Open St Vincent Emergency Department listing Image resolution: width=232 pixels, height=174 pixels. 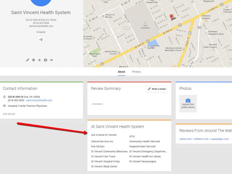click(x=148, y=152)
